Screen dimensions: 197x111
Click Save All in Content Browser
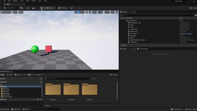pyautogui.click(x=18, y=75)
